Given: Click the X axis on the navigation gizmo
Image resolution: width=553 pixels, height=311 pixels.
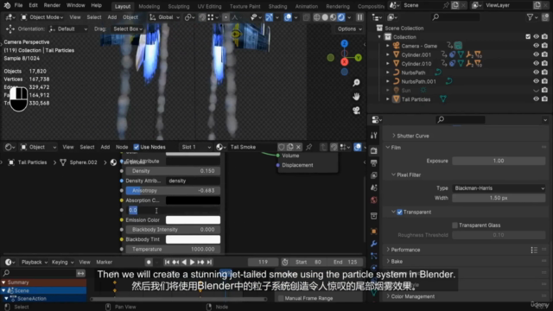Looking at the screenshot, I should pos(345,62).
